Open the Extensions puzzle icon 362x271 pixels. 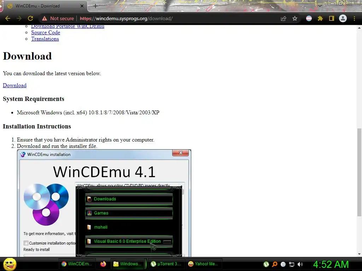[x=320, y=18]
